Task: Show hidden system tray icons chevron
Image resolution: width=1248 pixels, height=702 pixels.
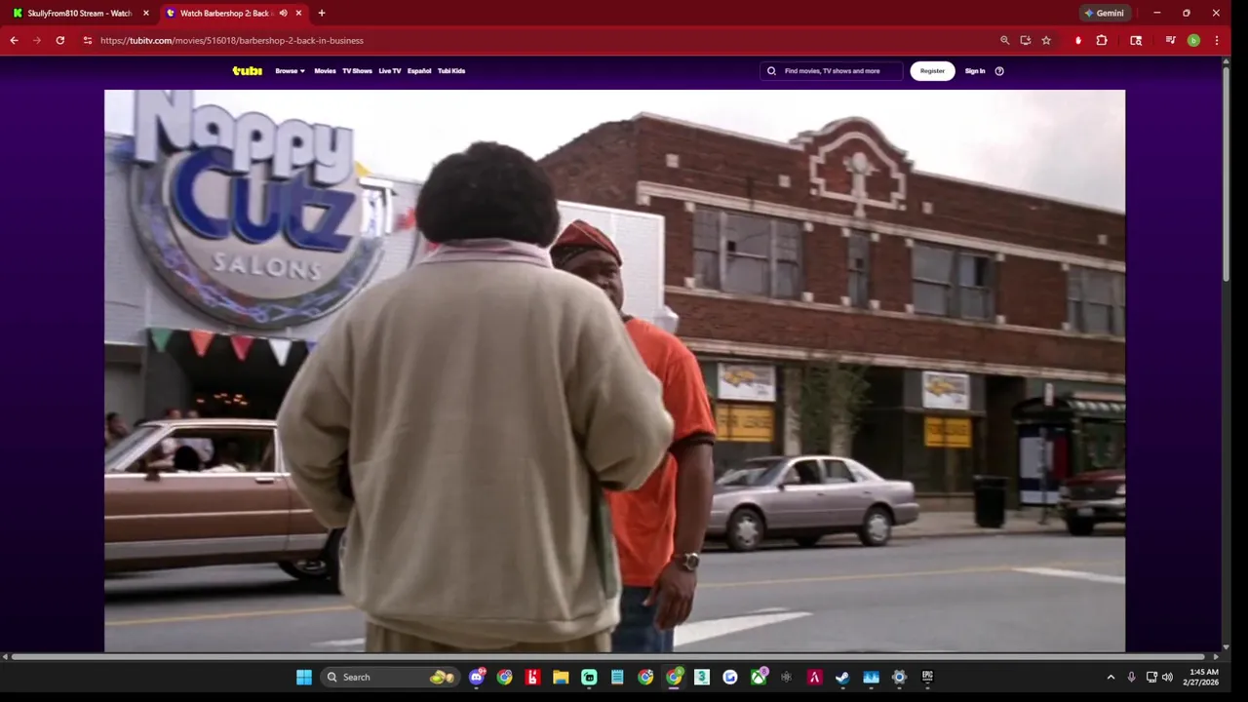Action: tap(1111, 677)
